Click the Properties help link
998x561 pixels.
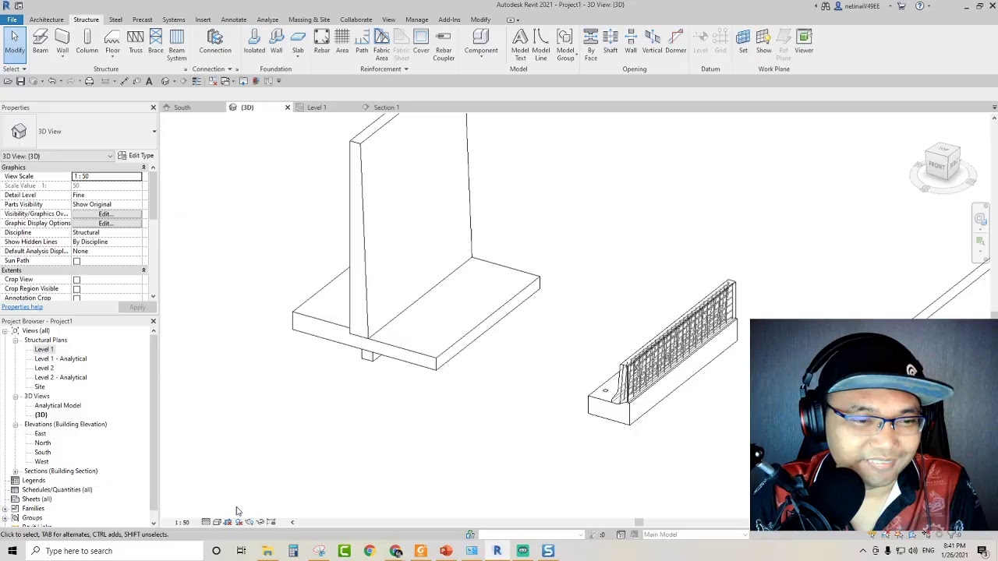point(22,307)
